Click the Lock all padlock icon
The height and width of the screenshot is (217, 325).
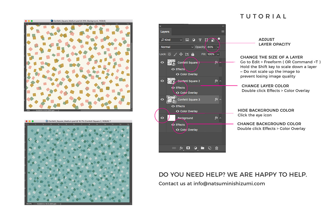pos(193,54)
